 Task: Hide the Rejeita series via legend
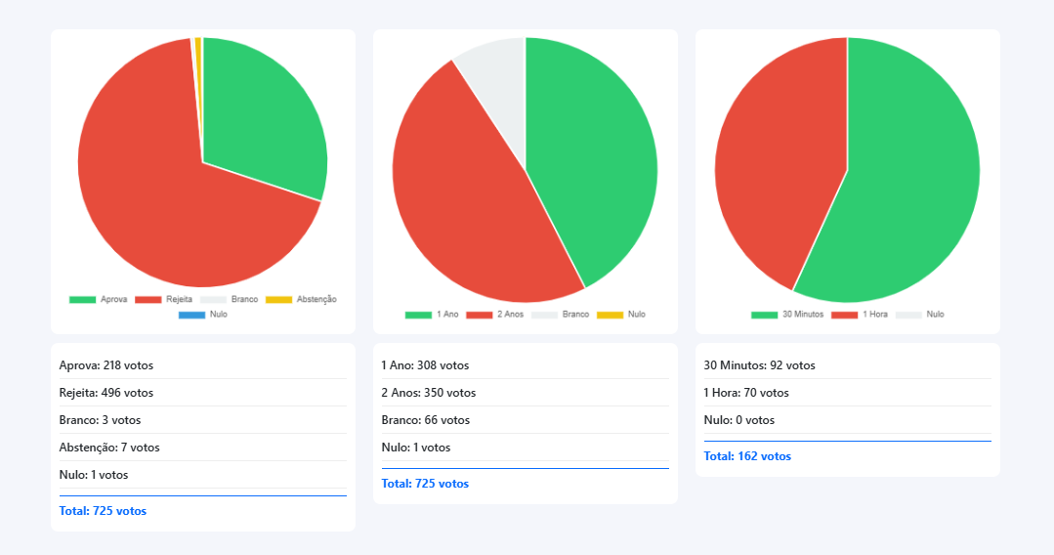click(x=163, y=299)
